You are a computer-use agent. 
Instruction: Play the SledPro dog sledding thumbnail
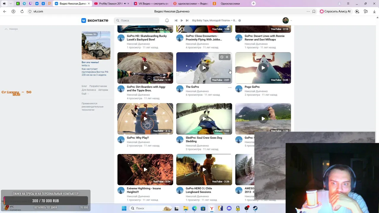tap(204, 119)
